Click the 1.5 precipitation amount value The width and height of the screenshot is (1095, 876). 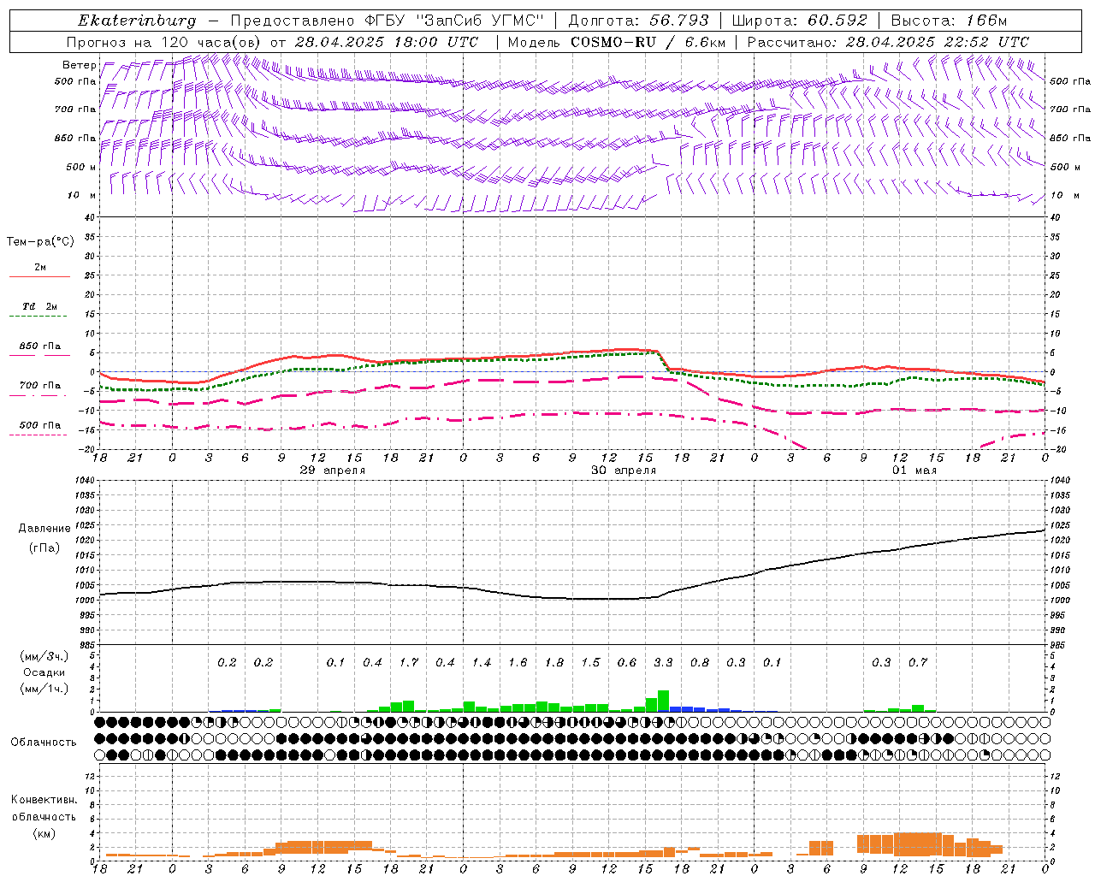[x=590, y=662]
